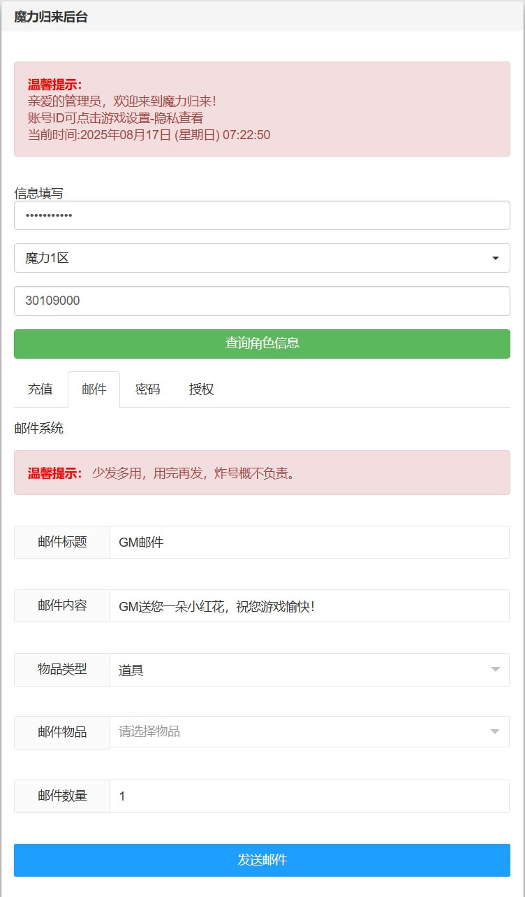Click the 魔力归来后台 header title
This screenshot has height=897, width=525.
[51, 17]
